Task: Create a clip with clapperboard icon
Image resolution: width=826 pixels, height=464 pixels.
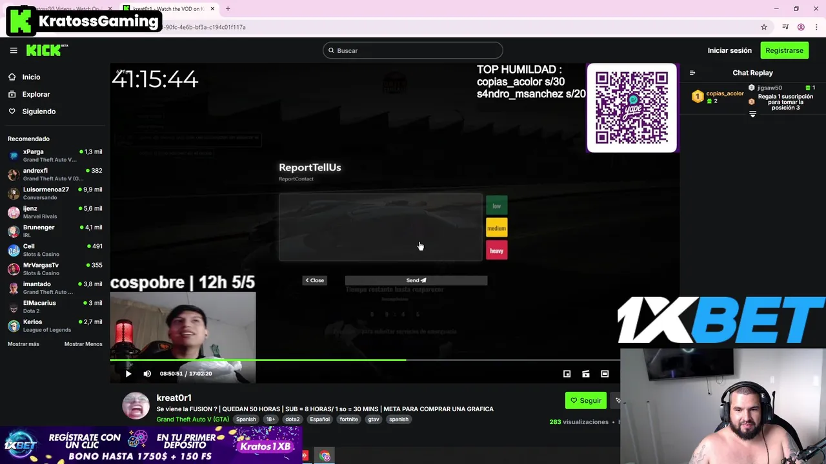Action: click(586, 374)
